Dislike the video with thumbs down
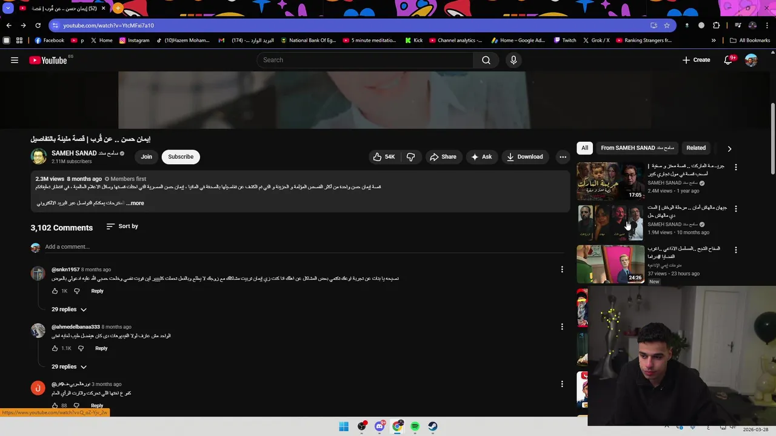 [x=410, y=157]
